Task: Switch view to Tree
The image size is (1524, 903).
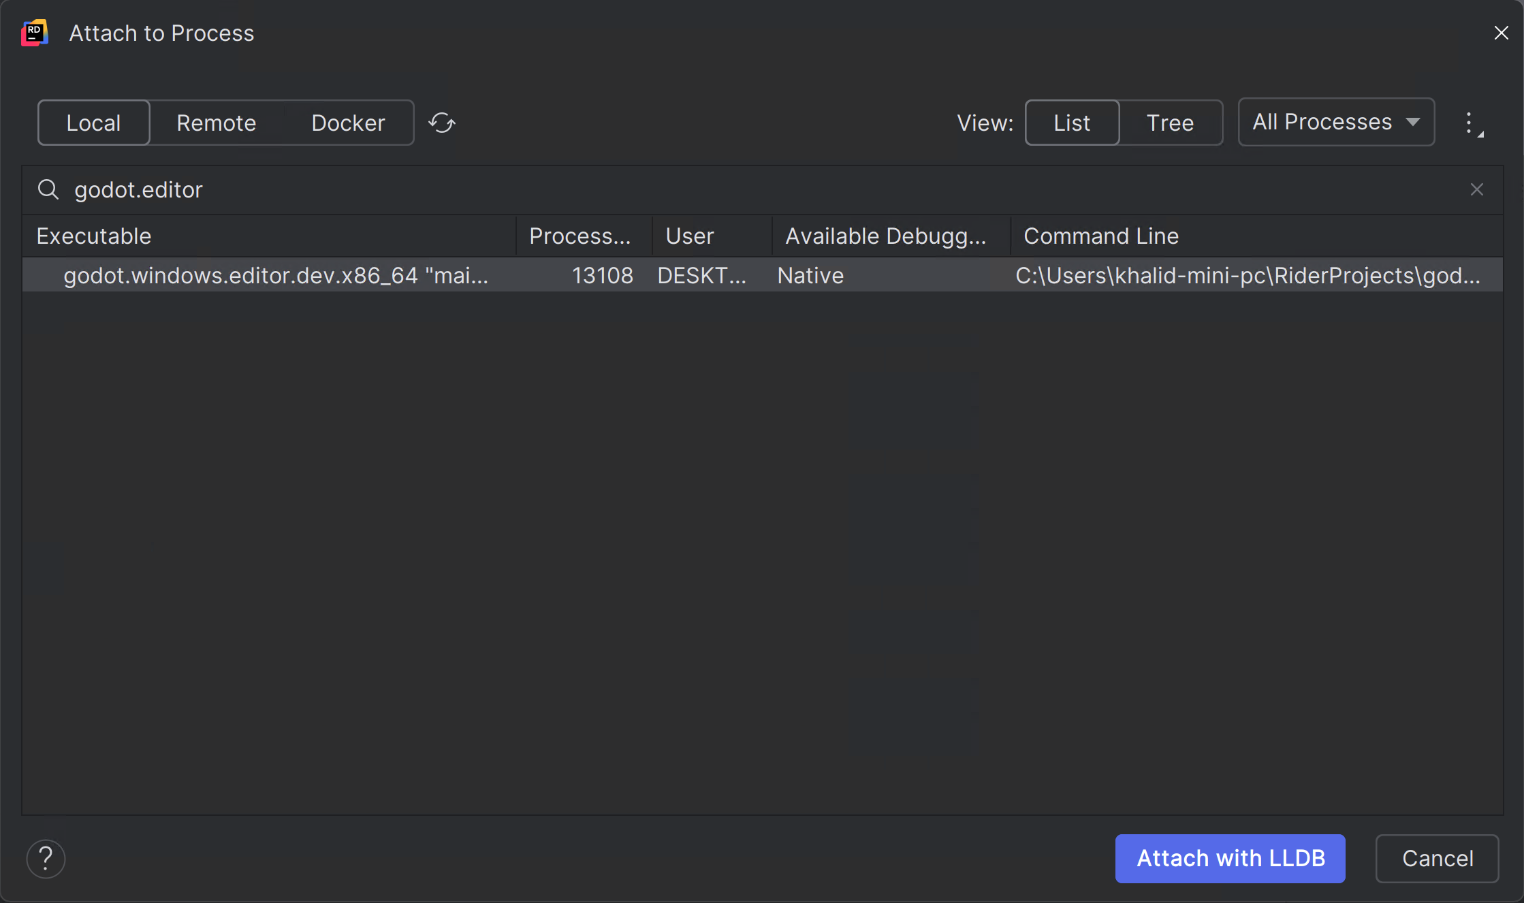Action: 1170,123
